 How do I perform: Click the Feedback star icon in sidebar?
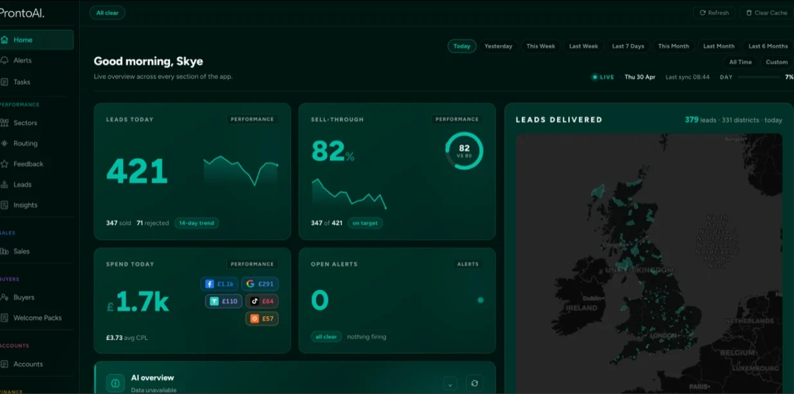point(5,164)
